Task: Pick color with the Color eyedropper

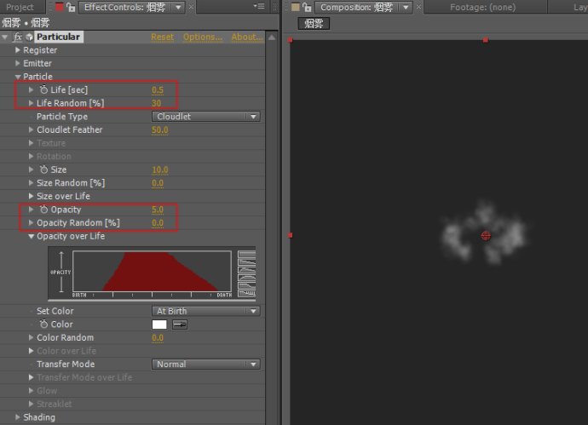Action: [180, 324]
